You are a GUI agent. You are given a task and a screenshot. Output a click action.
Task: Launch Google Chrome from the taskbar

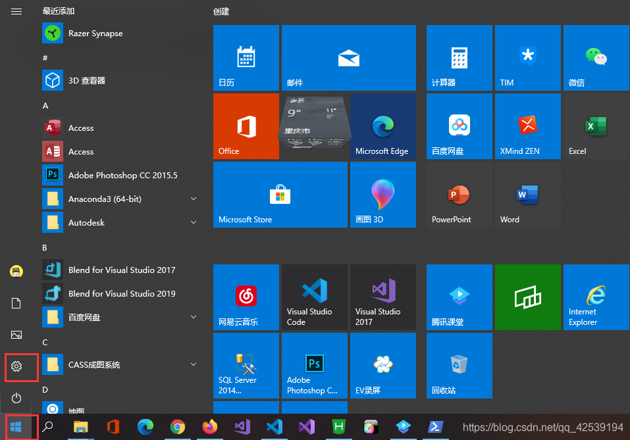point(177,427)
